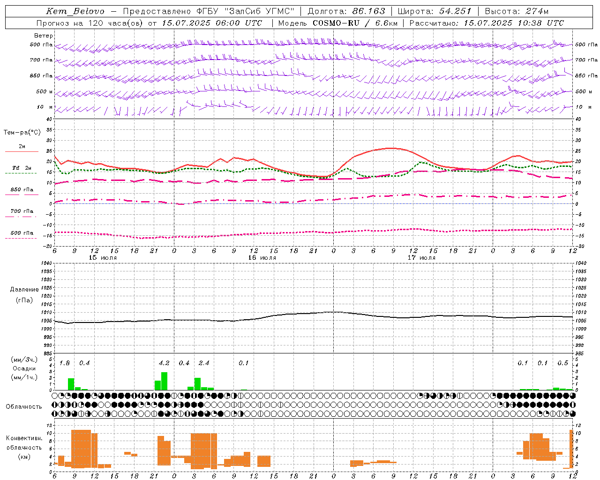Click the elevation label Высота: 274м
This screenshot has height=480, width=600.
click(x=517, y=11)
